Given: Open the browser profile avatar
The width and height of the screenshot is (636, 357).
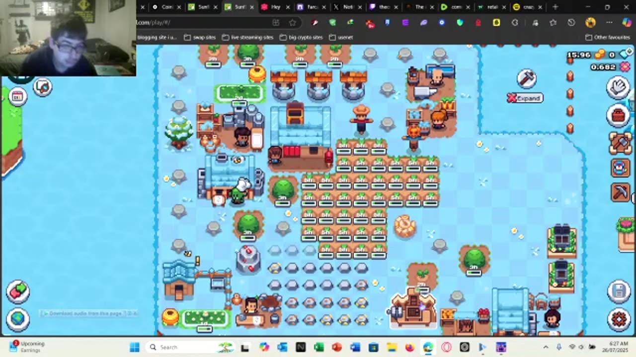Looking at the screenshot, I should tap(590, 22).
